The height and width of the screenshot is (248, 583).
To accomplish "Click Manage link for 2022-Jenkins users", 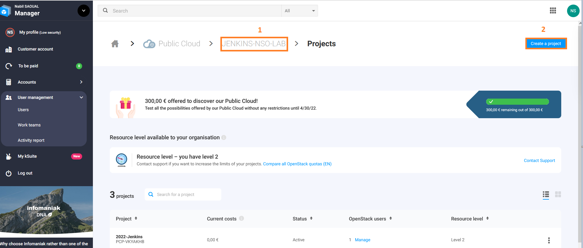I will pyautogui.click(x=363, y=240).
